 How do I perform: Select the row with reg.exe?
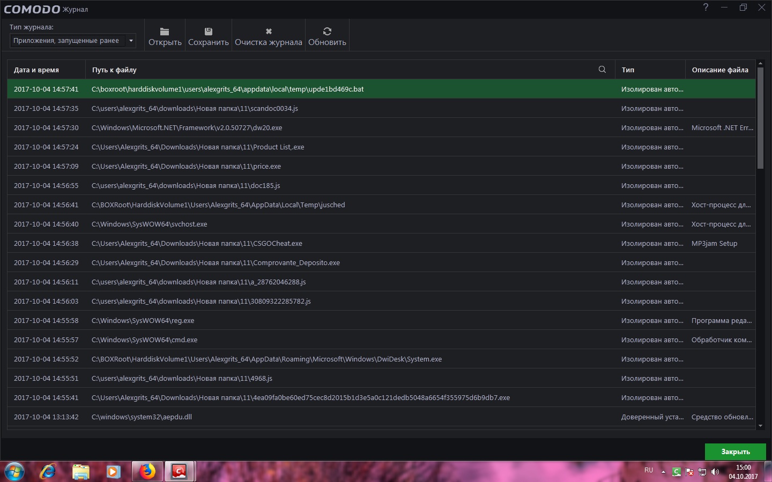[381, 320]
